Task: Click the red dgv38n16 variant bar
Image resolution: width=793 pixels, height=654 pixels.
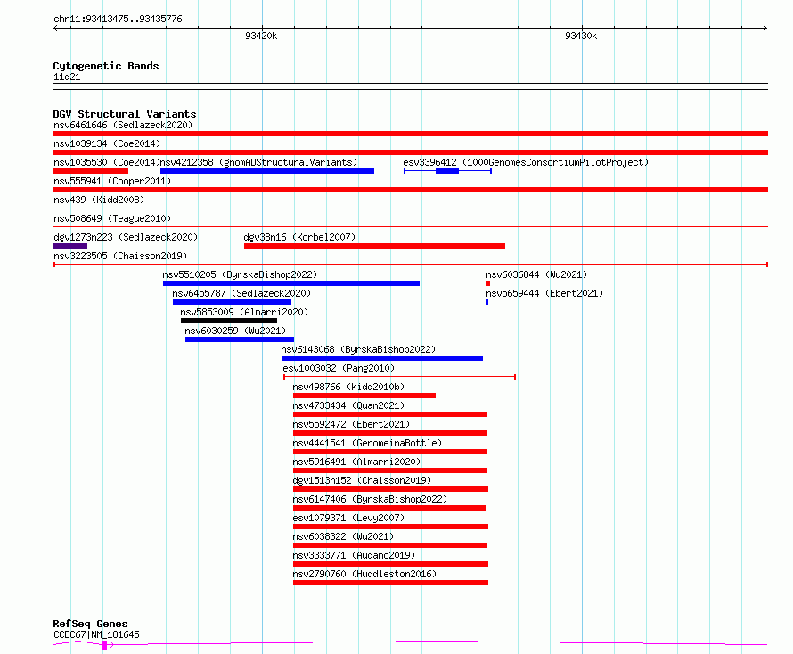Action: 374,246
